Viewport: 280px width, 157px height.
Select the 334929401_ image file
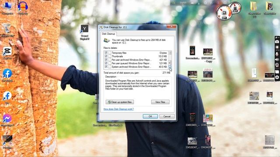tap(192, 119)
